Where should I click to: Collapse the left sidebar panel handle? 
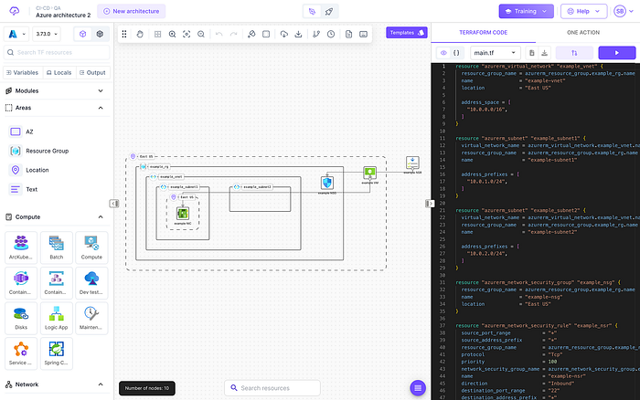[114, 204]
